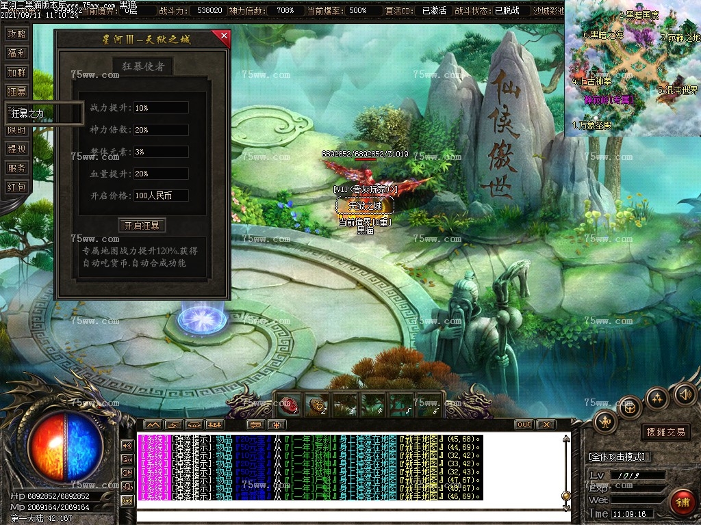Image resolution: width=701 pixels, height=525 pixels.
Task: Click the third chat toolbar icon
Action: pos(194,425)
